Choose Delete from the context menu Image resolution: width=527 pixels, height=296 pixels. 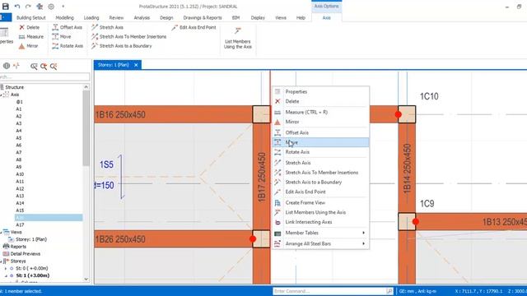pyautogui.click(x=320, y=101)
